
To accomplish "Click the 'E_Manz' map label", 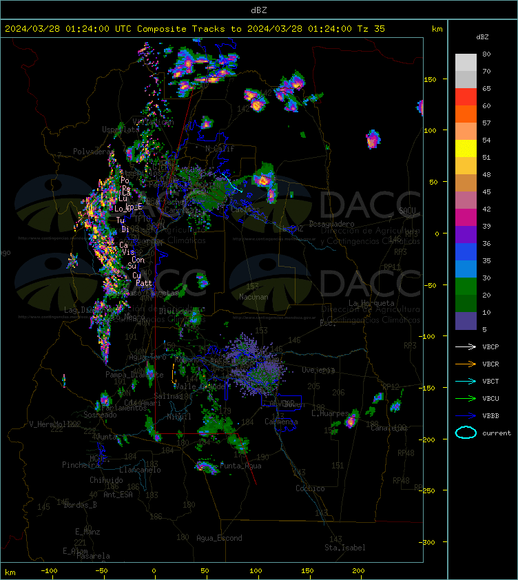I will [87, 532].
